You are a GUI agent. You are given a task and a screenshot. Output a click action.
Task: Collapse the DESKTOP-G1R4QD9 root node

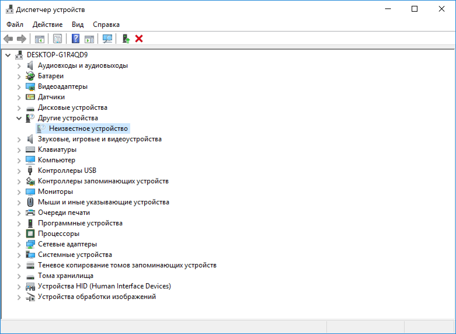click(8, 55)
